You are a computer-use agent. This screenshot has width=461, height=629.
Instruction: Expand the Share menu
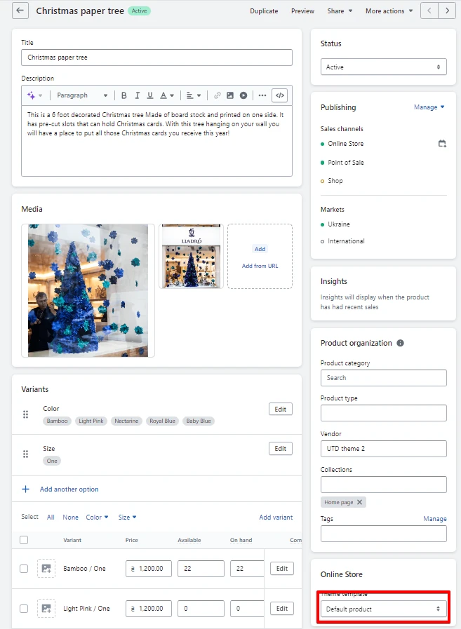pyautogui.click(x=340, y=11)
